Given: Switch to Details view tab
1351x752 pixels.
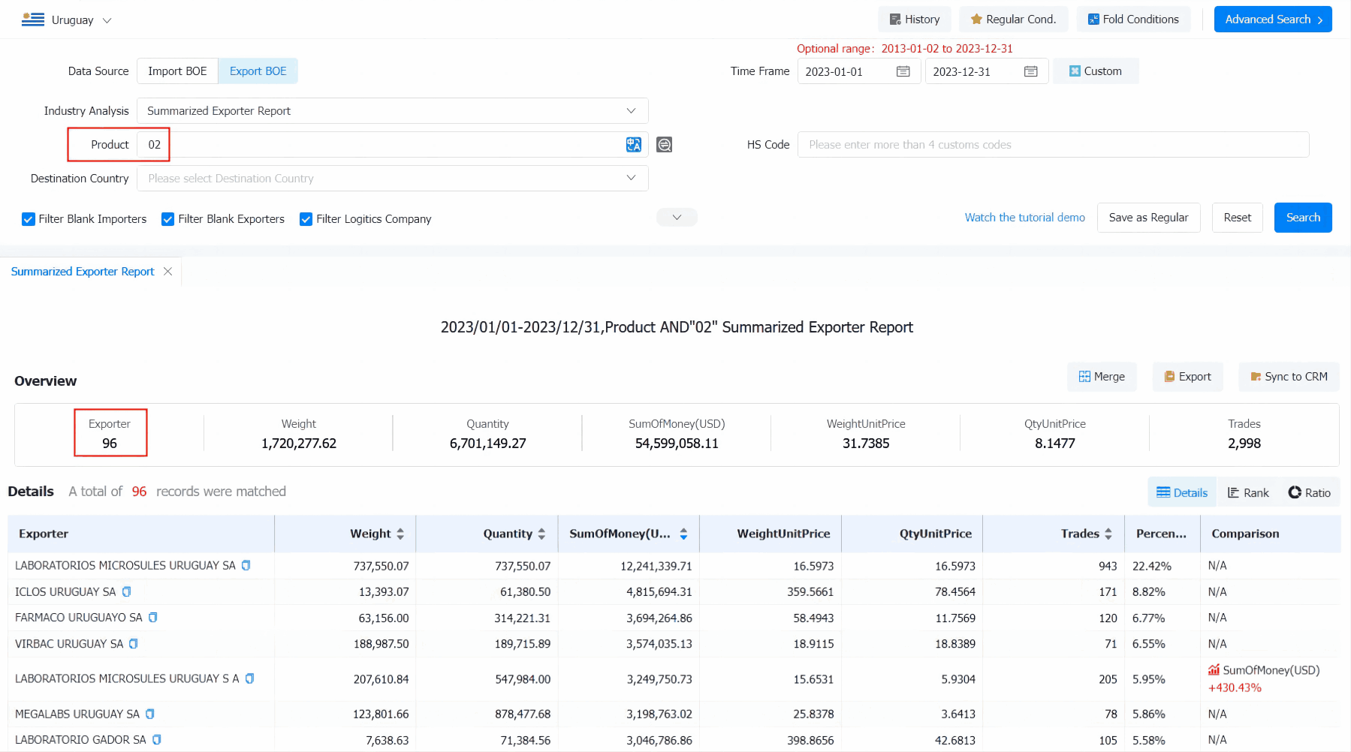Looking at the screenshot, I should point(1182,492).
